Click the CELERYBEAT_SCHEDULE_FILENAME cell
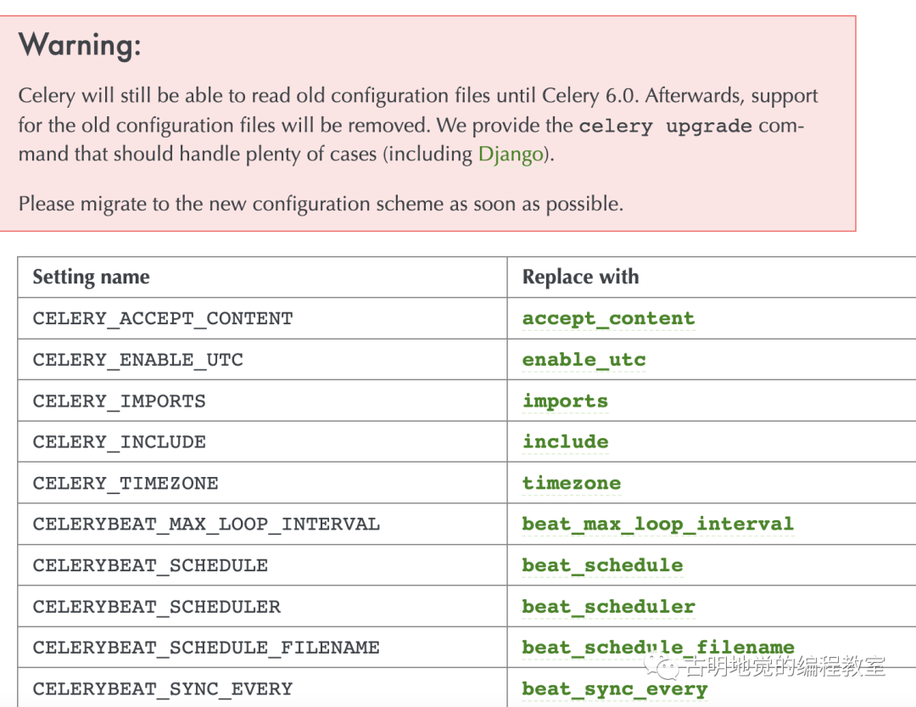This screenshot has width=916, height=707. (206, 648)
